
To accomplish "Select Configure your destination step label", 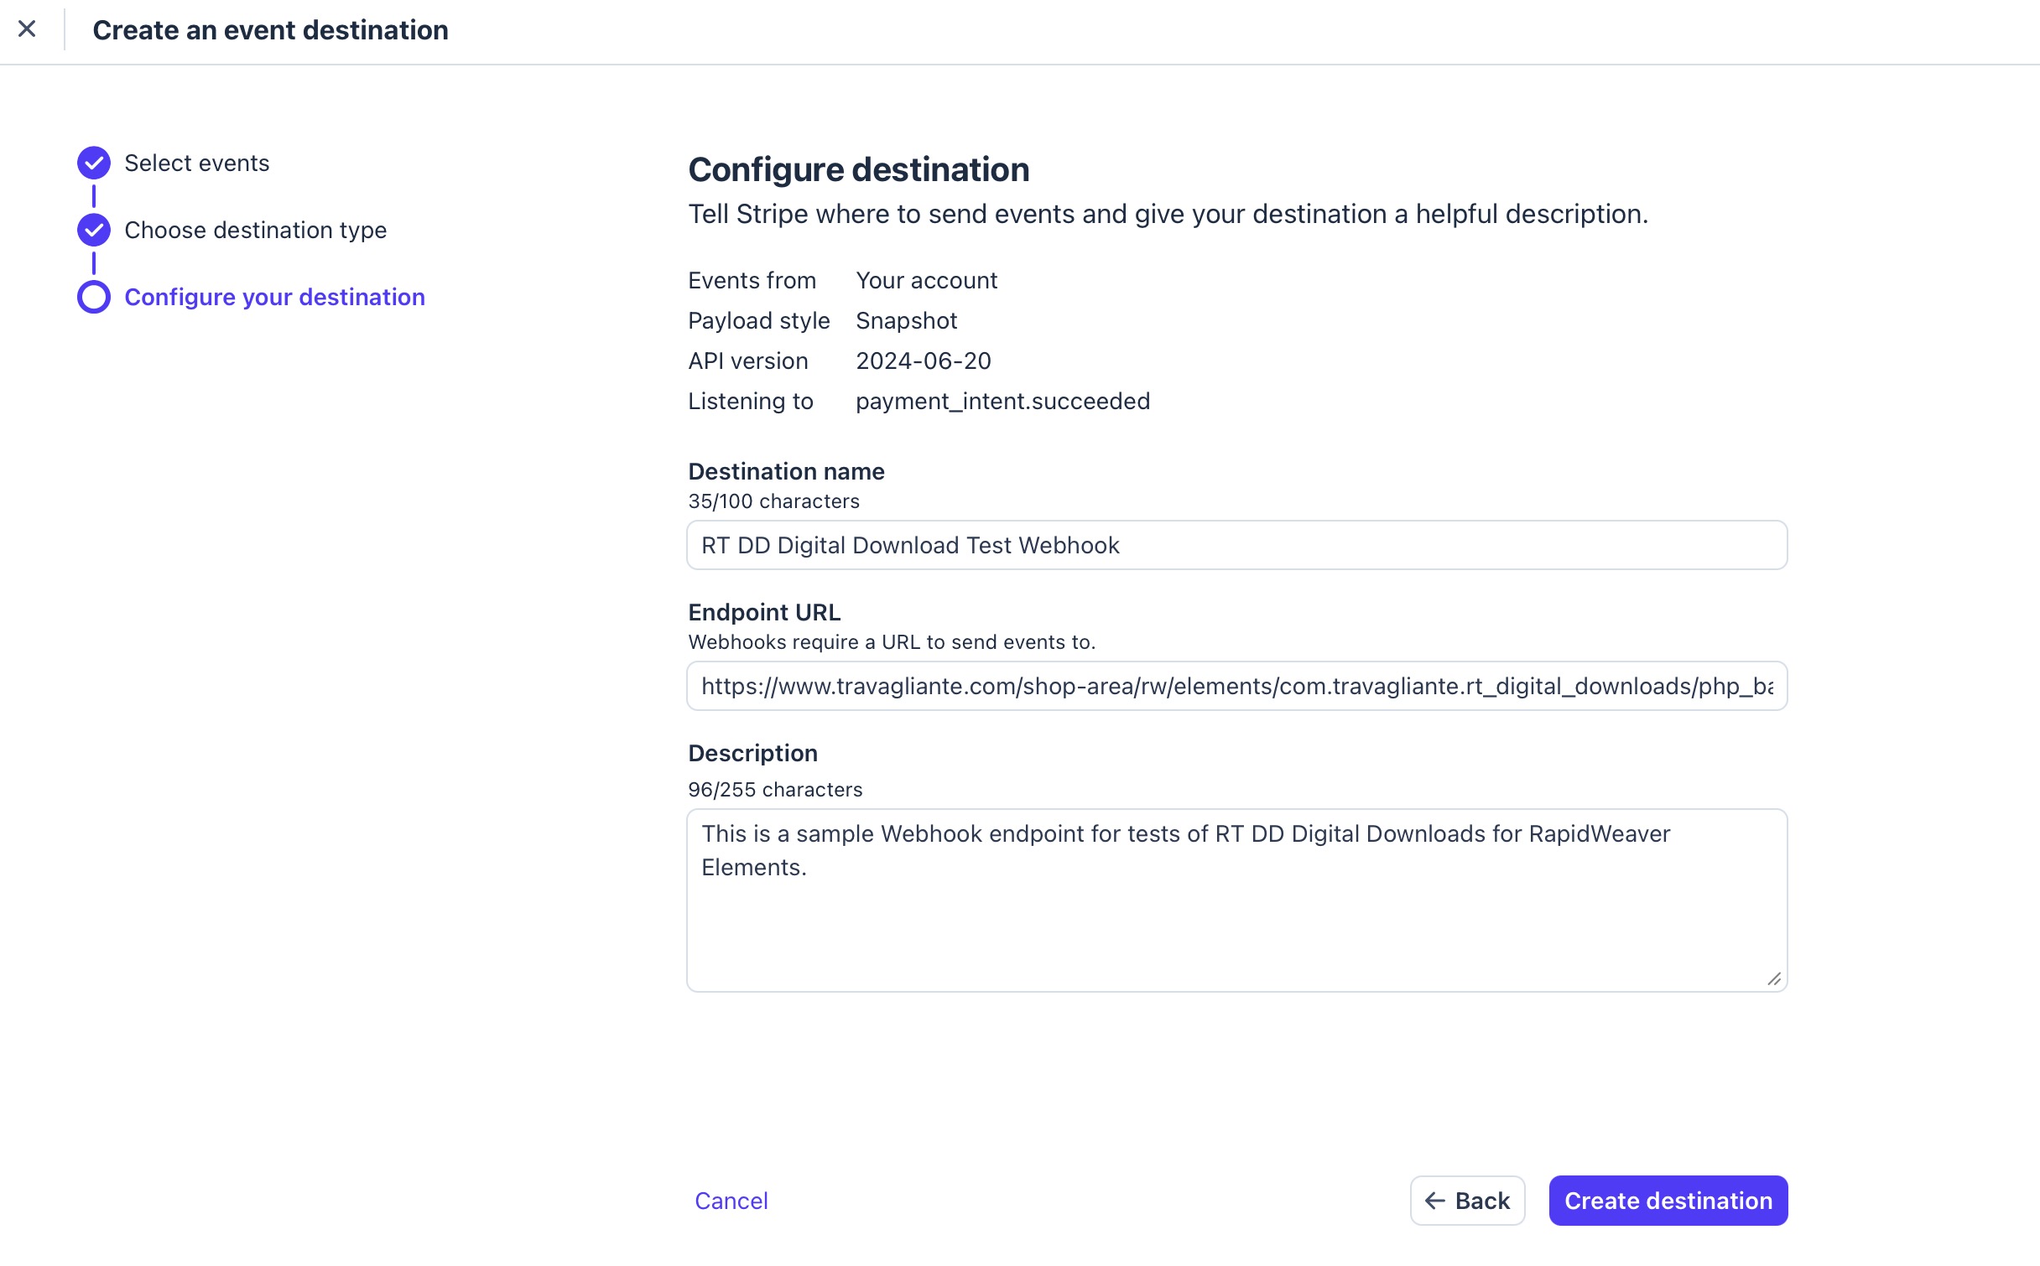I will pyautogui.click(x=275, y=297).
